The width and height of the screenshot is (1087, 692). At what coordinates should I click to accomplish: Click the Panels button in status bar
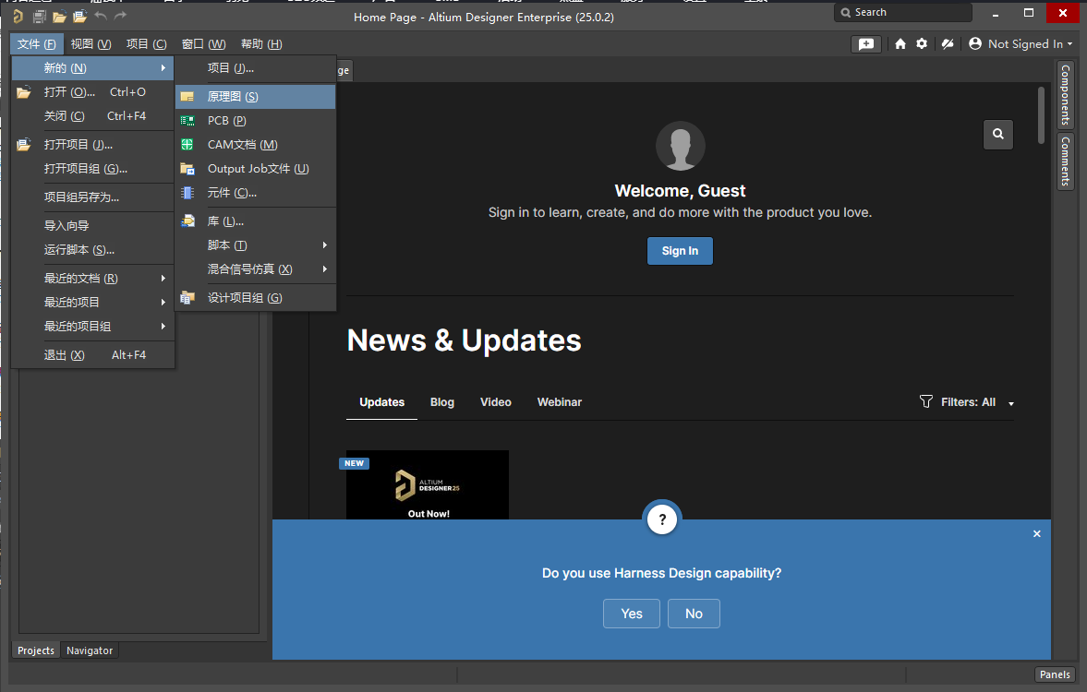pyautogui.click(x=1055, y=674)
